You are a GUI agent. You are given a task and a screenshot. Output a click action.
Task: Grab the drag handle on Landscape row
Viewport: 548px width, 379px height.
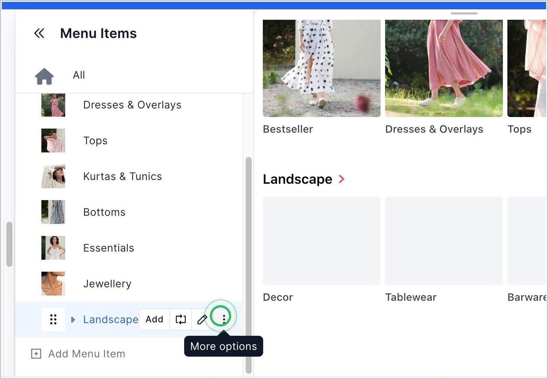coord(53,319)
